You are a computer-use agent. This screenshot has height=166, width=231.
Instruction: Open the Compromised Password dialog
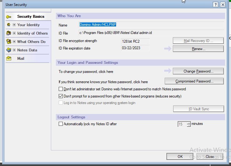tap(194, 81)
